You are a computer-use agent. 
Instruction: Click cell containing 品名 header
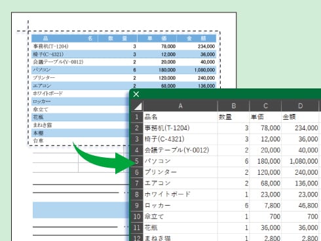[180, 117]
